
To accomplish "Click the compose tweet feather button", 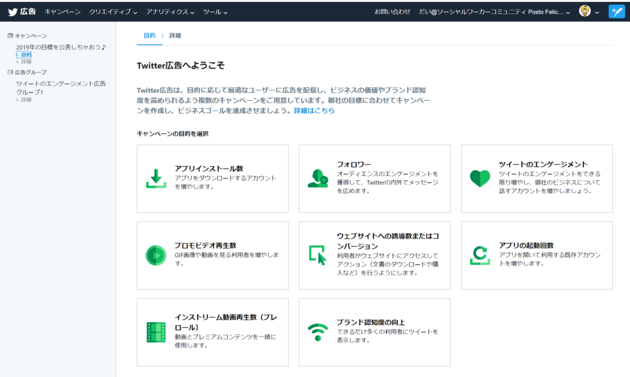I will [x=616, y=12].
